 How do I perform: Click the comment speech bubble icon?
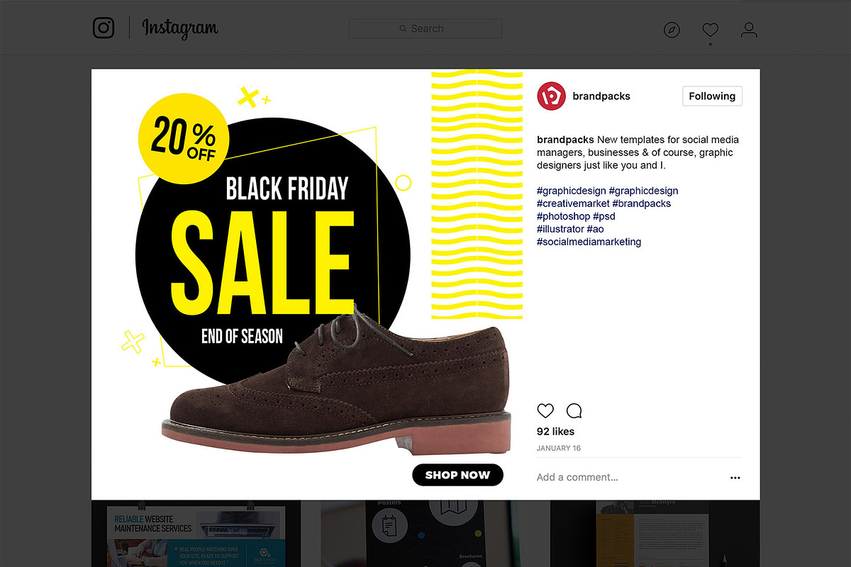[x=574, y=410]
